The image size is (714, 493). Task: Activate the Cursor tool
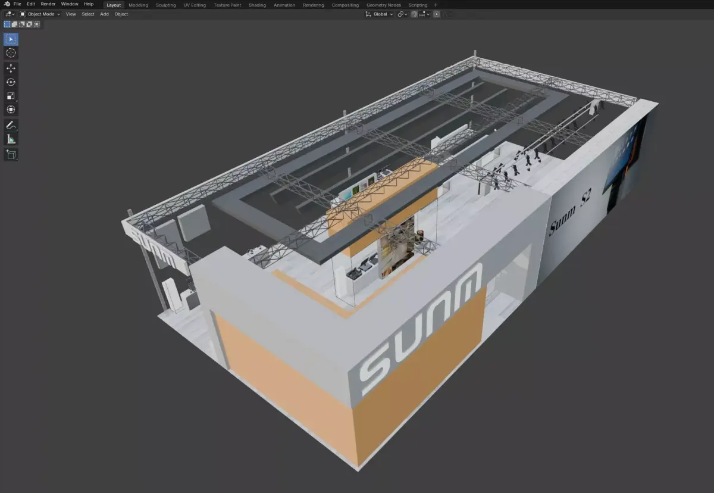[x=11, y=53]
